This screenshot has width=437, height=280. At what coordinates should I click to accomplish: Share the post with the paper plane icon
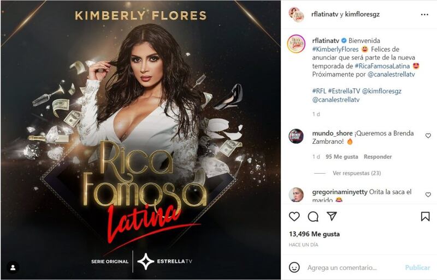click(332, 216)
